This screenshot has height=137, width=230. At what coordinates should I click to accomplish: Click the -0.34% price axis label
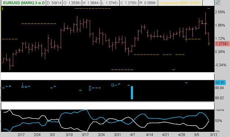pos(220,65)
